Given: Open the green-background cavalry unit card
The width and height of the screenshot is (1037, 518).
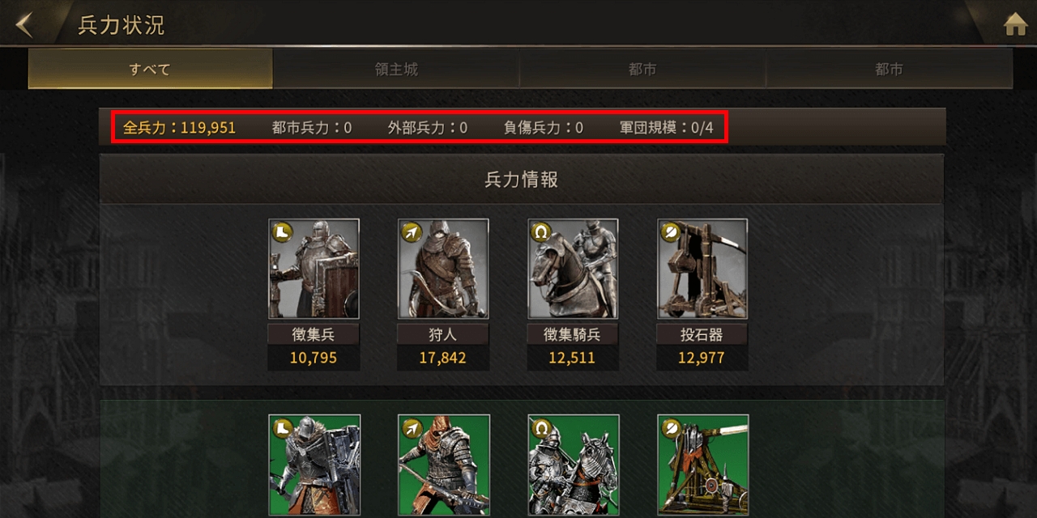Looking at the screenshot, I should click(x=574, y=465).
